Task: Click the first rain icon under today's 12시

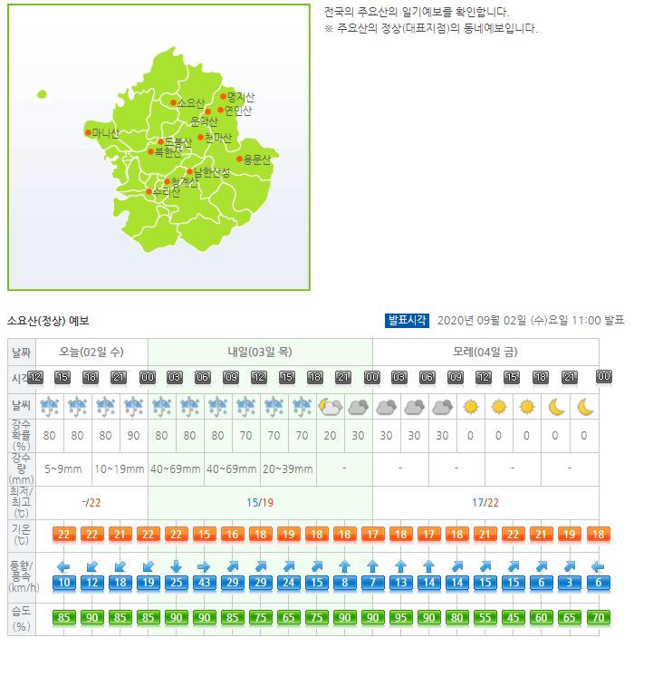Action: click(x=49, y=407)
